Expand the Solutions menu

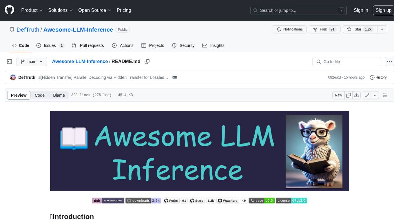point(60,10)
